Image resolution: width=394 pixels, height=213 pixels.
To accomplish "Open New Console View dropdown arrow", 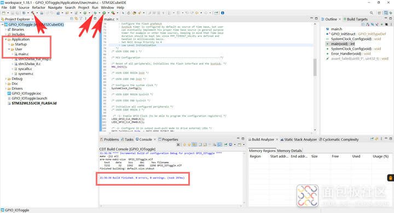I will [x=244, y=145].
